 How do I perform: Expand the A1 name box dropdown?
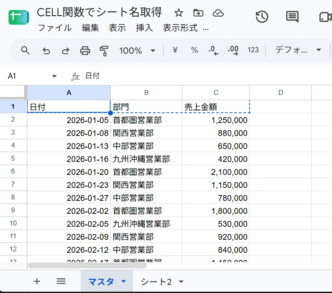click(54, 76)
